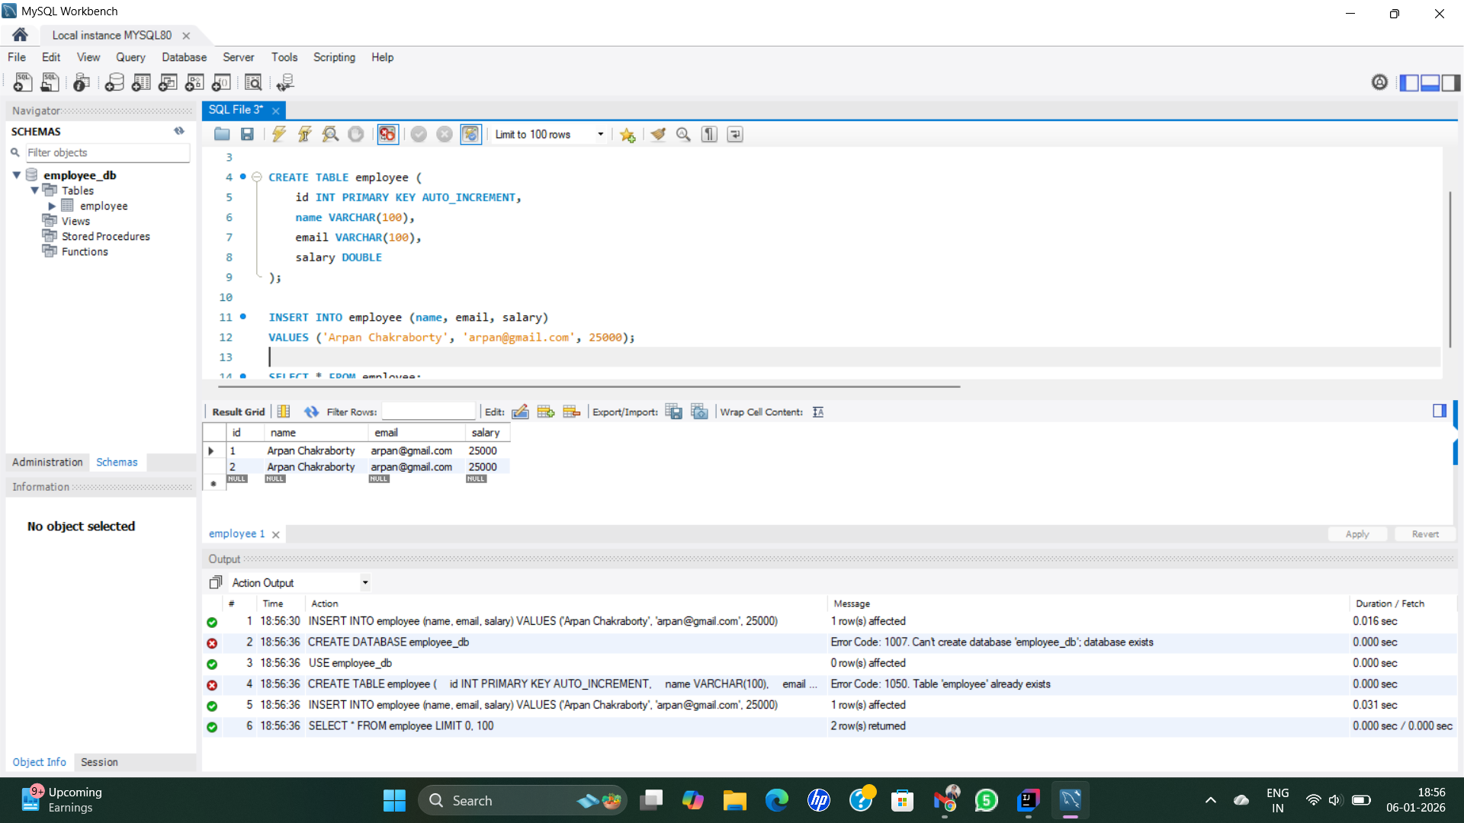Viewport: 1464px width, 823px height.
Task: Click the Apply button for employee 1
Action: click(1357, 533)
